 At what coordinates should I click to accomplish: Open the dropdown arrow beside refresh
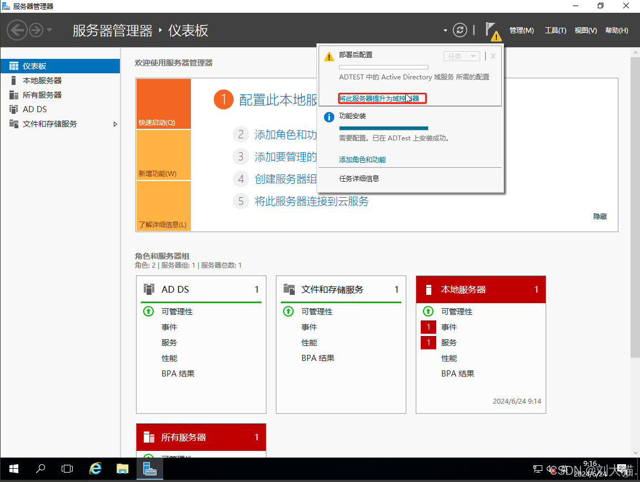point(445,30)
